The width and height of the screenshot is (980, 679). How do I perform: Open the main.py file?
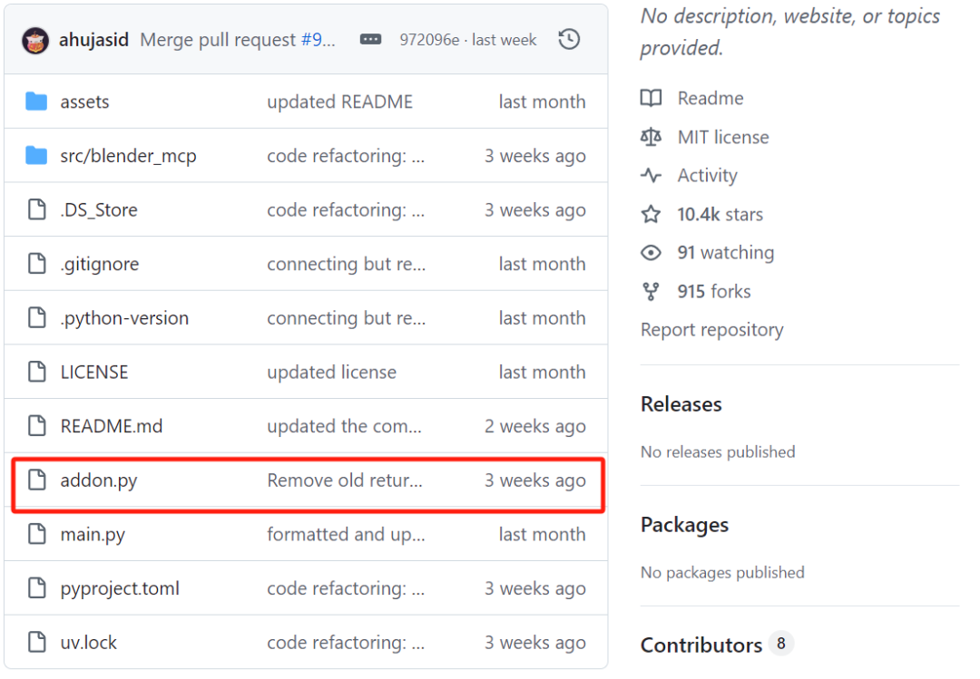coord(93,535)
